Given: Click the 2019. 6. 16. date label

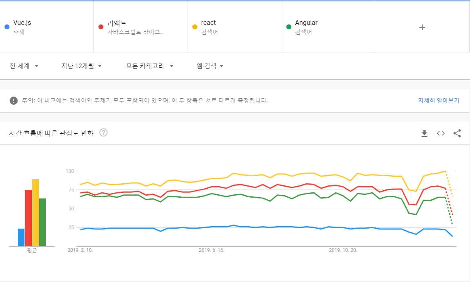Looking at the screenshot, I should [x=212, y=250].
